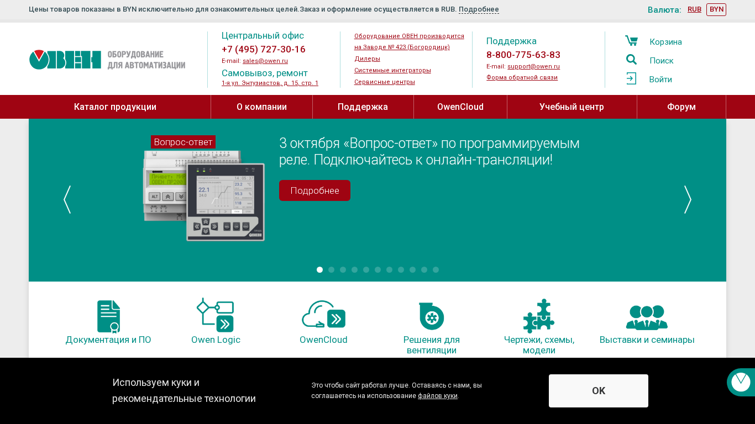Open the Системные интеграторы link
Viewport: 755px width, 424px height.
point(392,70)
